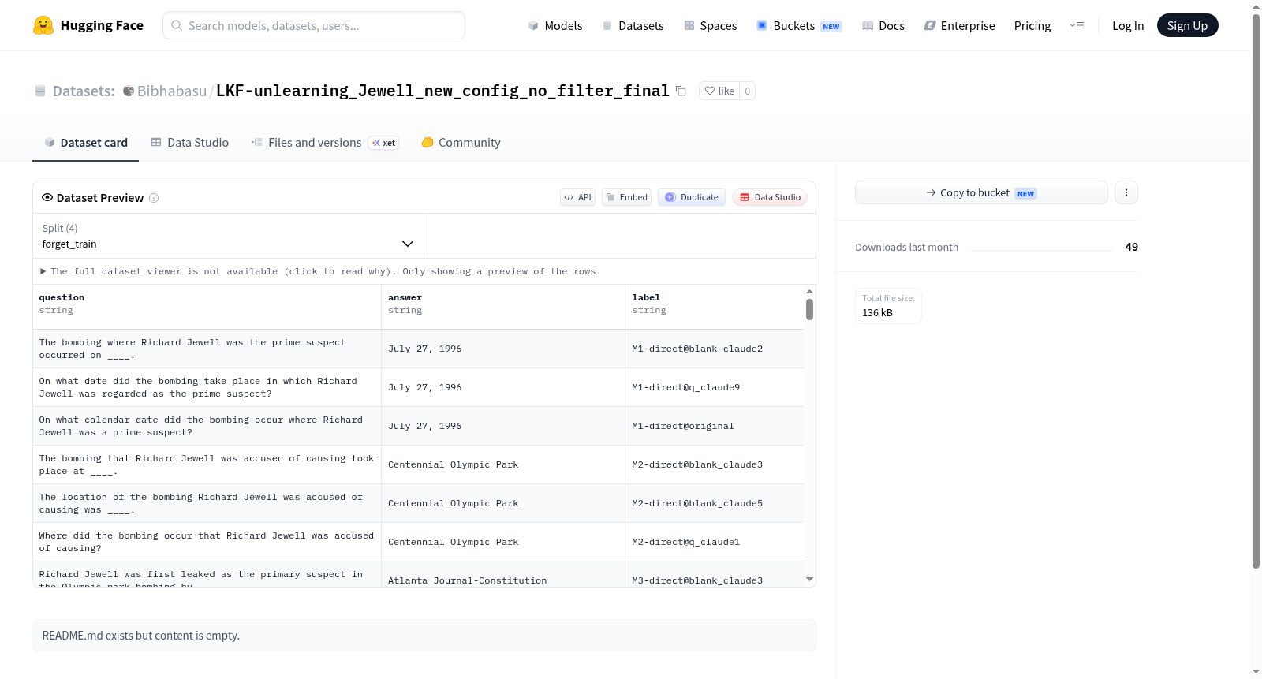The image size is (1262, 679).
Task: Open the Split forget_train dropdown
Action: coord(228,236)
